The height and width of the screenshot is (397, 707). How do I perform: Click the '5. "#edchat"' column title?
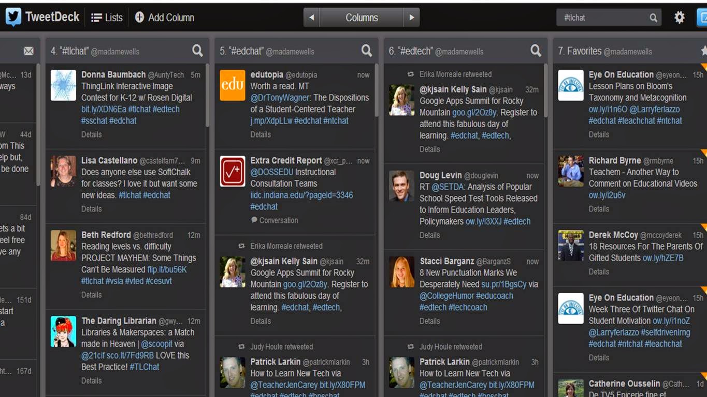coord(241,51)
